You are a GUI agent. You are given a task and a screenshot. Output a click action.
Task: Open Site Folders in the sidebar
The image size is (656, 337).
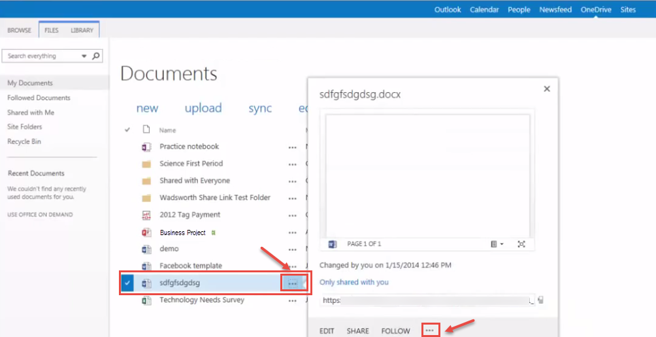click(25, 127)
